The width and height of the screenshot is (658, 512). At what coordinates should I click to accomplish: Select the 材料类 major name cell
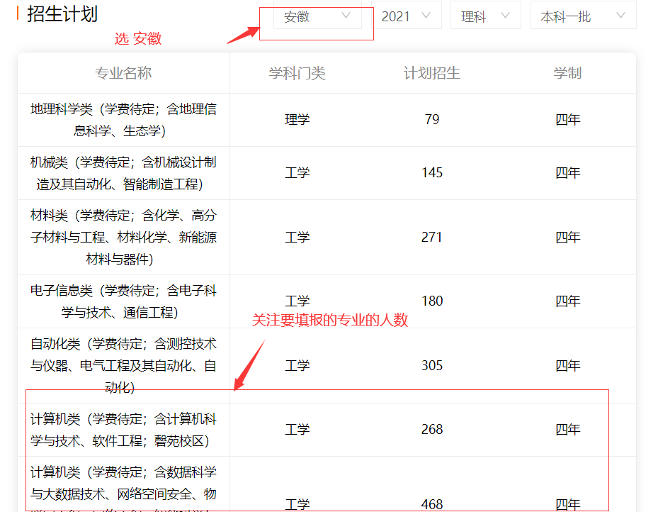(x=123, y=238)
